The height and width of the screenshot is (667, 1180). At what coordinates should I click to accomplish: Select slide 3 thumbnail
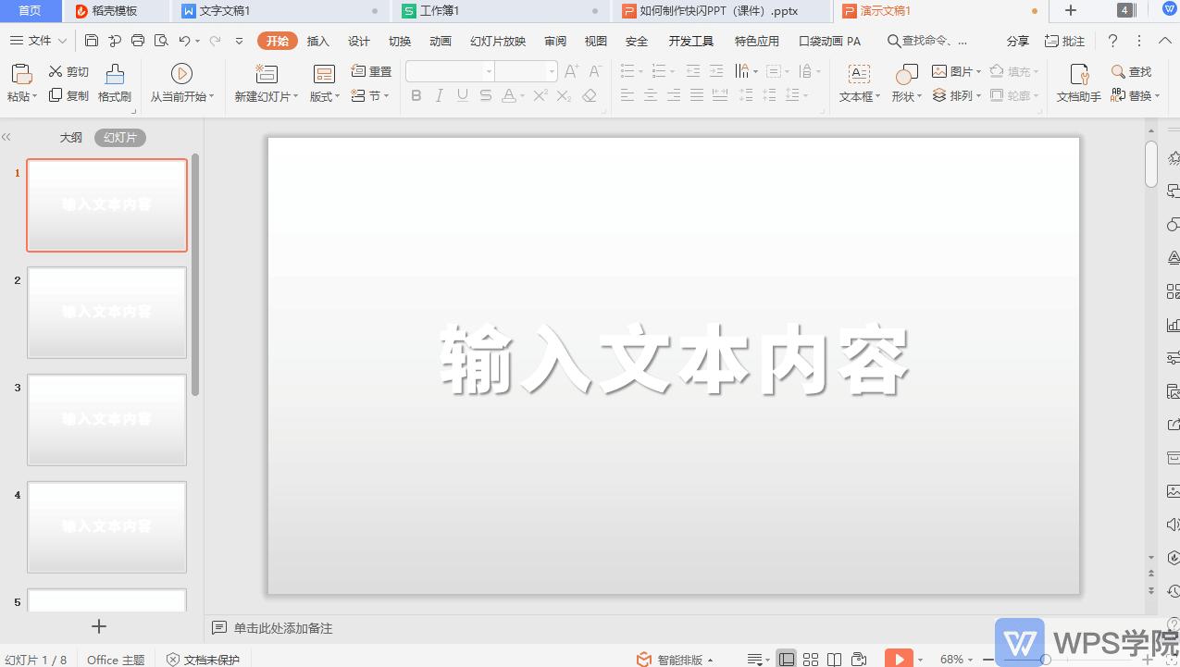[106, 419]
